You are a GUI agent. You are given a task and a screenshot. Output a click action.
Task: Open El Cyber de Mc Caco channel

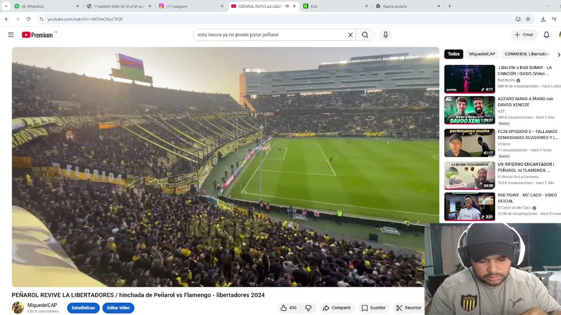(x=514, y=208)
